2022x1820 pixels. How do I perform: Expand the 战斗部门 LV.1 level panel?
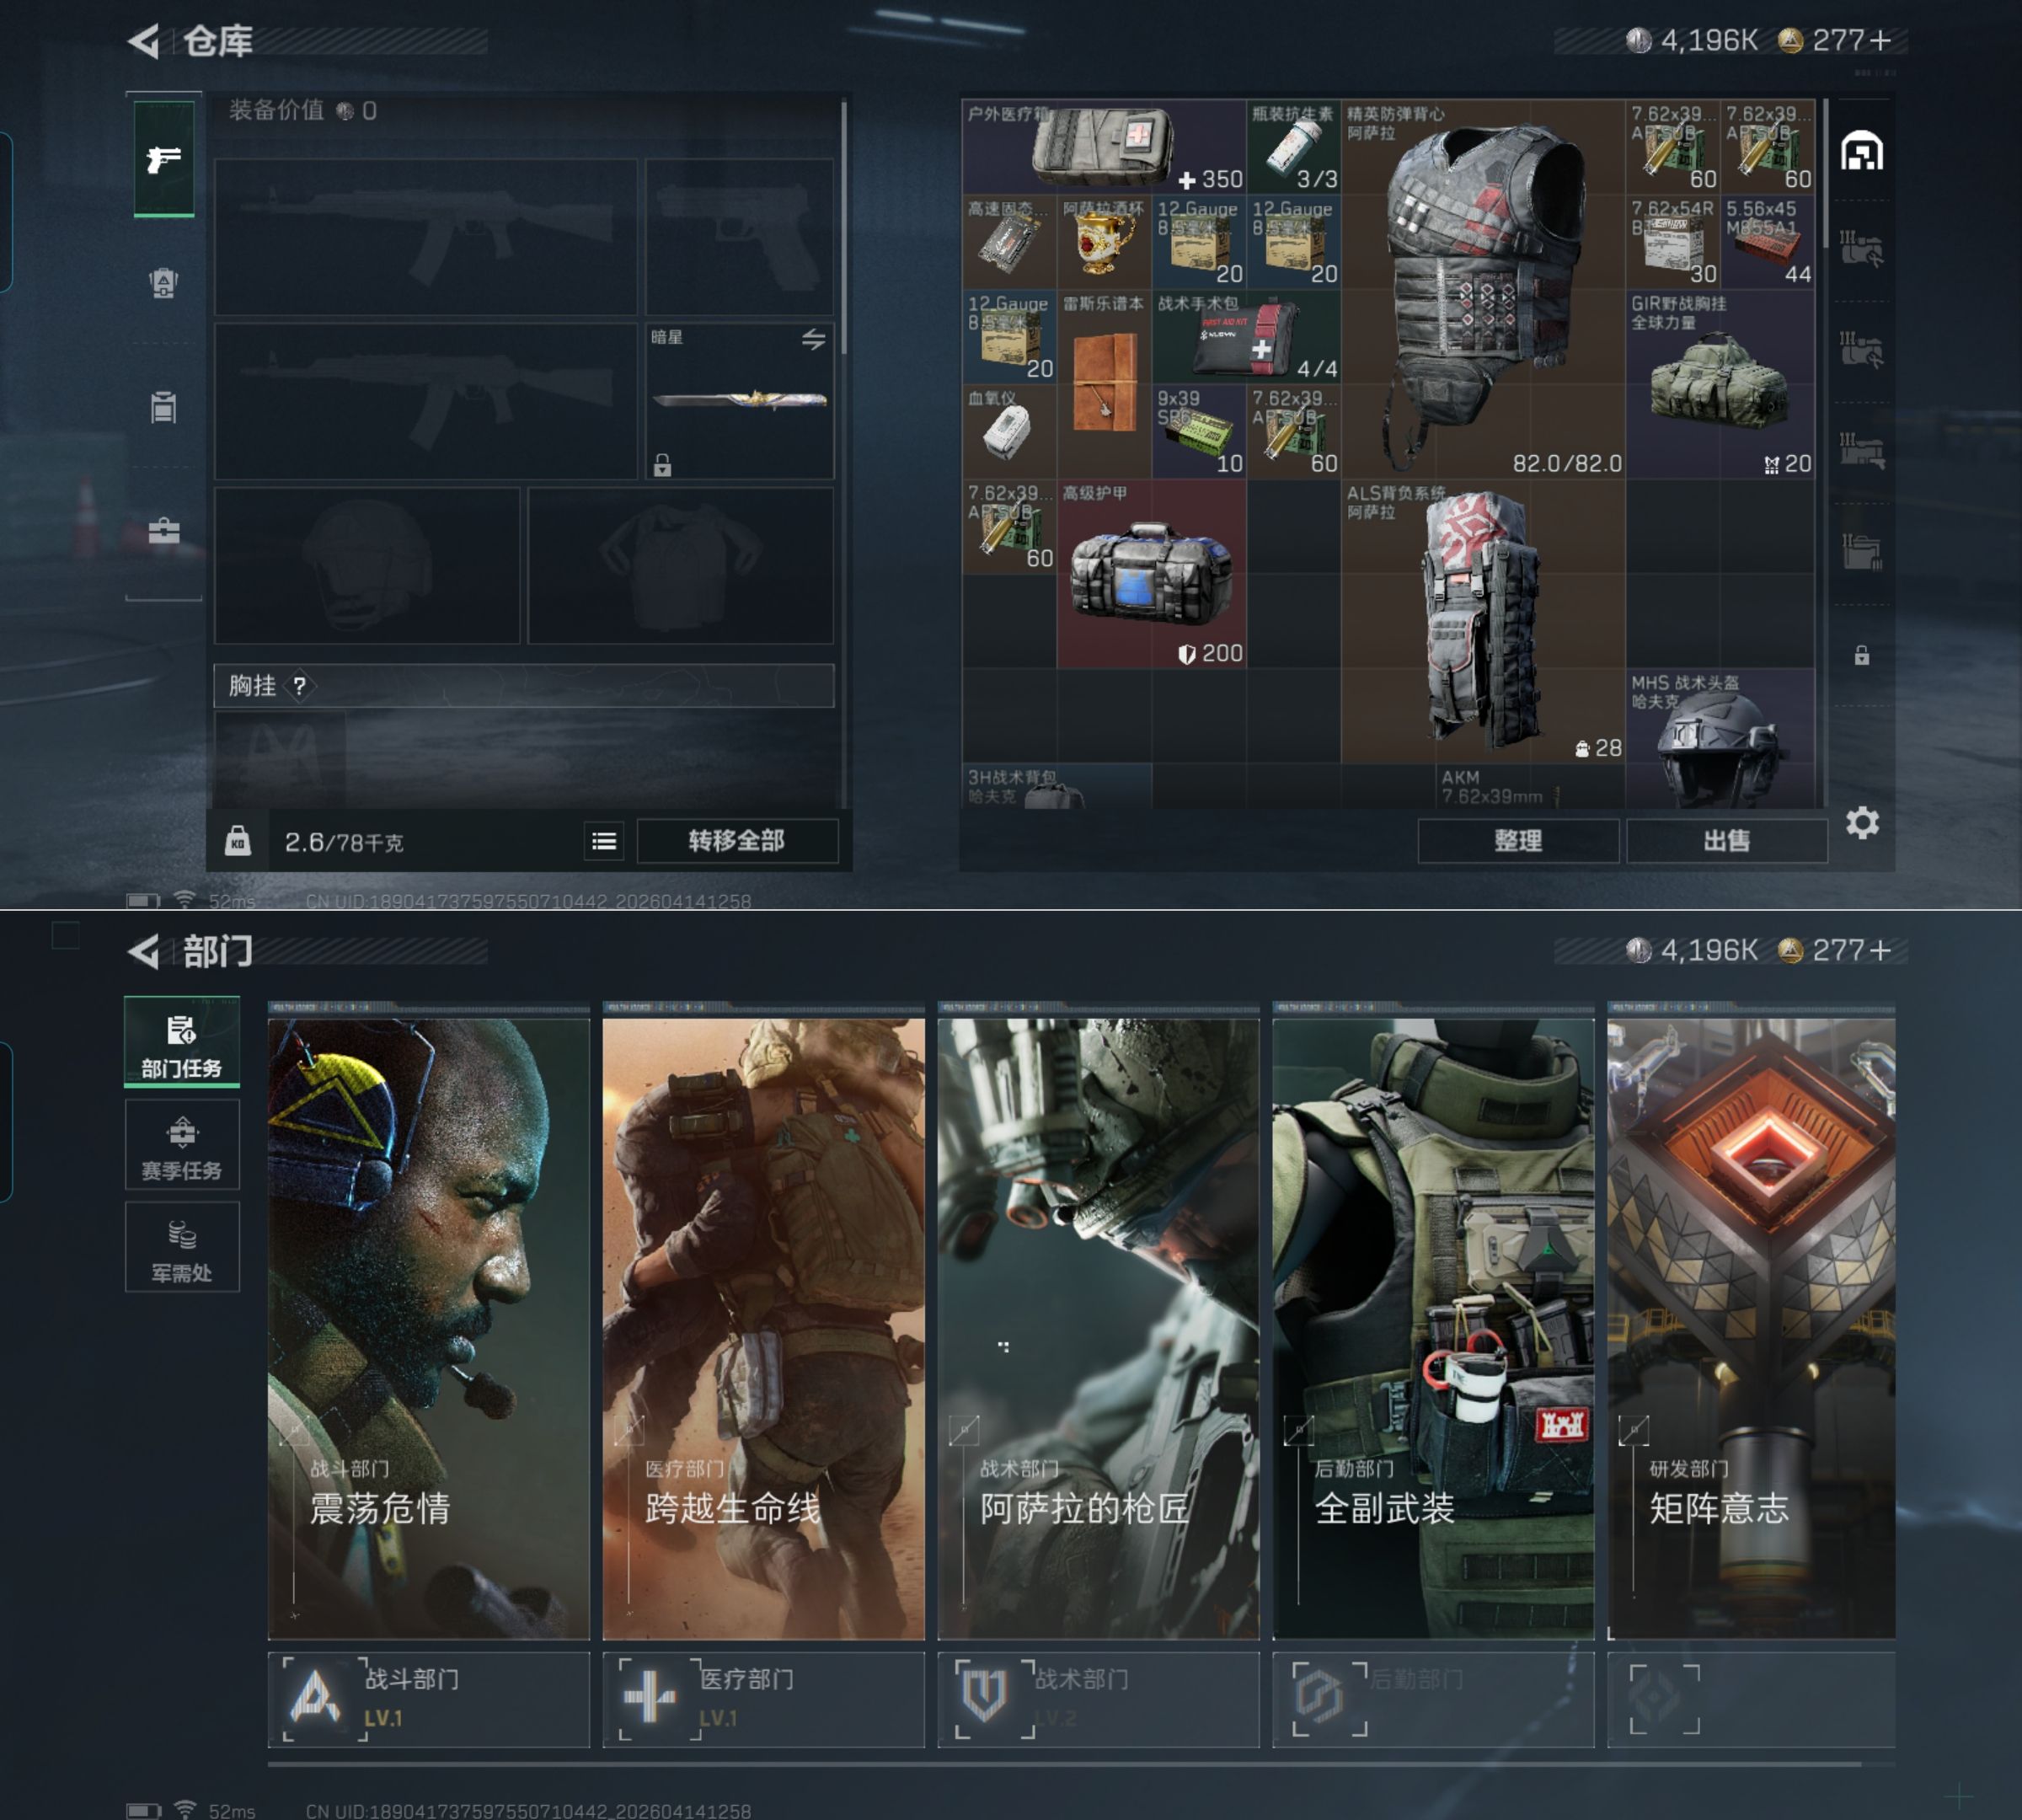428,1699
